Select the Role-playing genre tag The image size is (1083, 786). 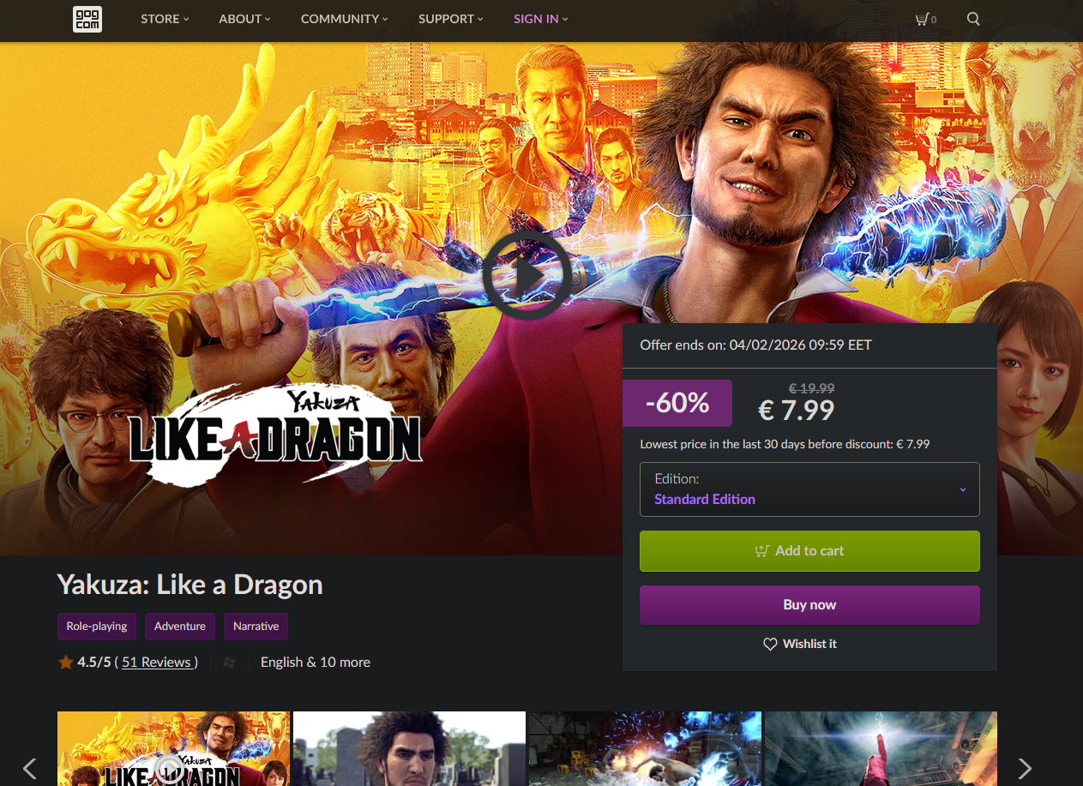pos(97,627)
